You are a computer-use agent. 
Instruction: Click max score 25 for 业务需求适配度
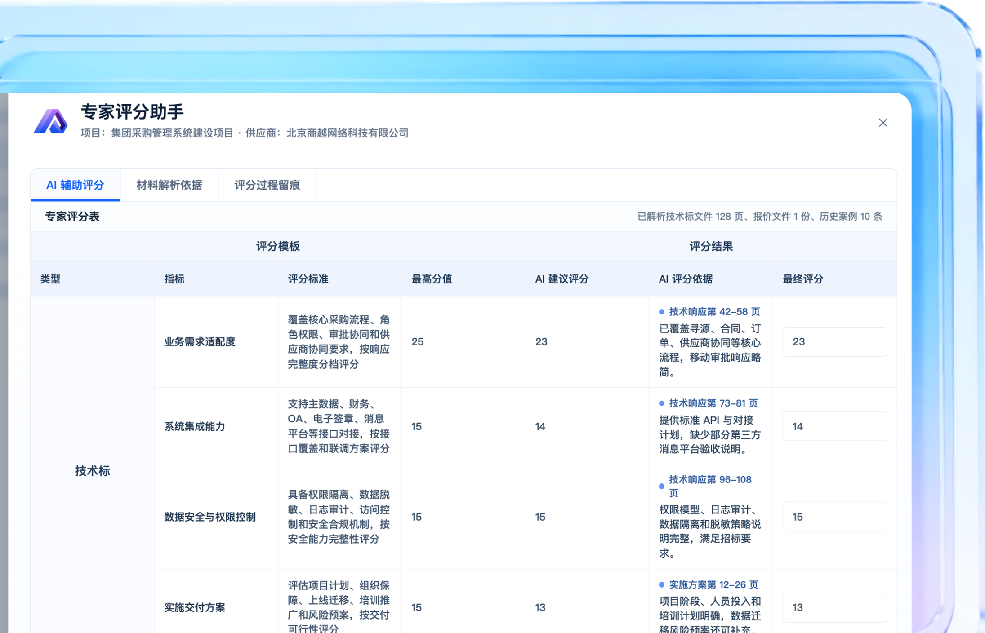click(x=417, y=342)
